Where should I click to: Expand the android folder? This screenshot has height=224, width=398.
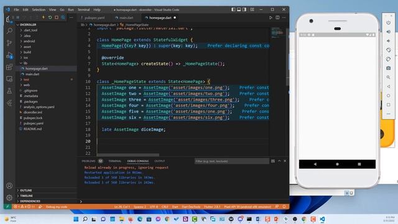tap(29, 41)
